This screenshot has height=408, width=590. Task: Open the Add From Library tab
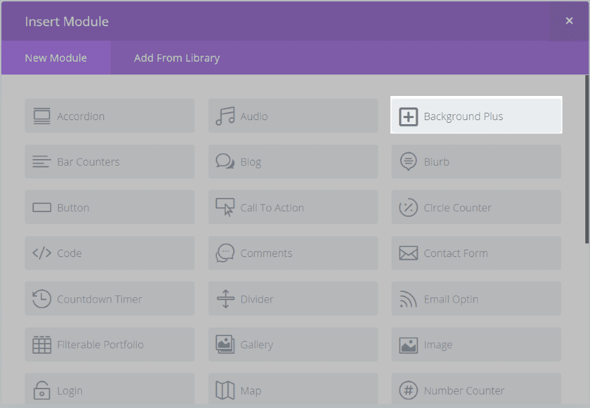pyautogui.click(x=177, y=58)
